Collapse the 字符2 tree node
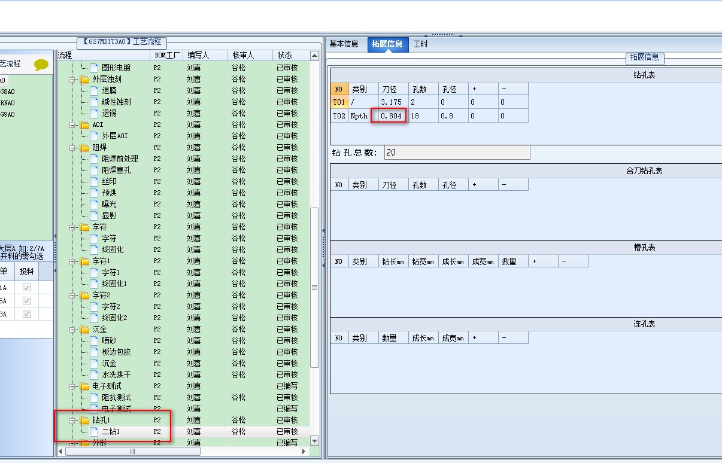The image size is (722, 463). 73,295
